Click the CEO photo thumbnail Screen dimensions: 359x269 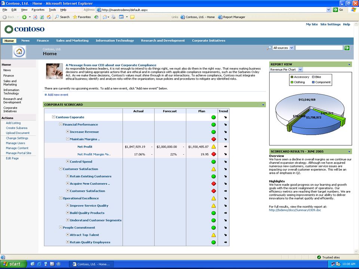54,71
